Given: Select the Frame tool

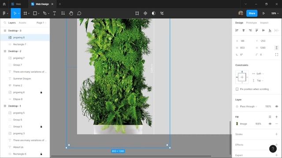Looking at the screenshot, I should tap(25, 13).
